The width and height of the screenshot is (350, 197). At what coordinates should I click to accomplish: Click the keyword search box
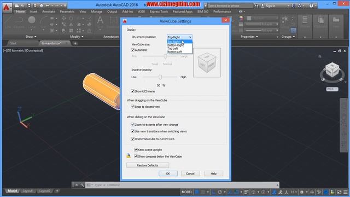pos(230,6)
